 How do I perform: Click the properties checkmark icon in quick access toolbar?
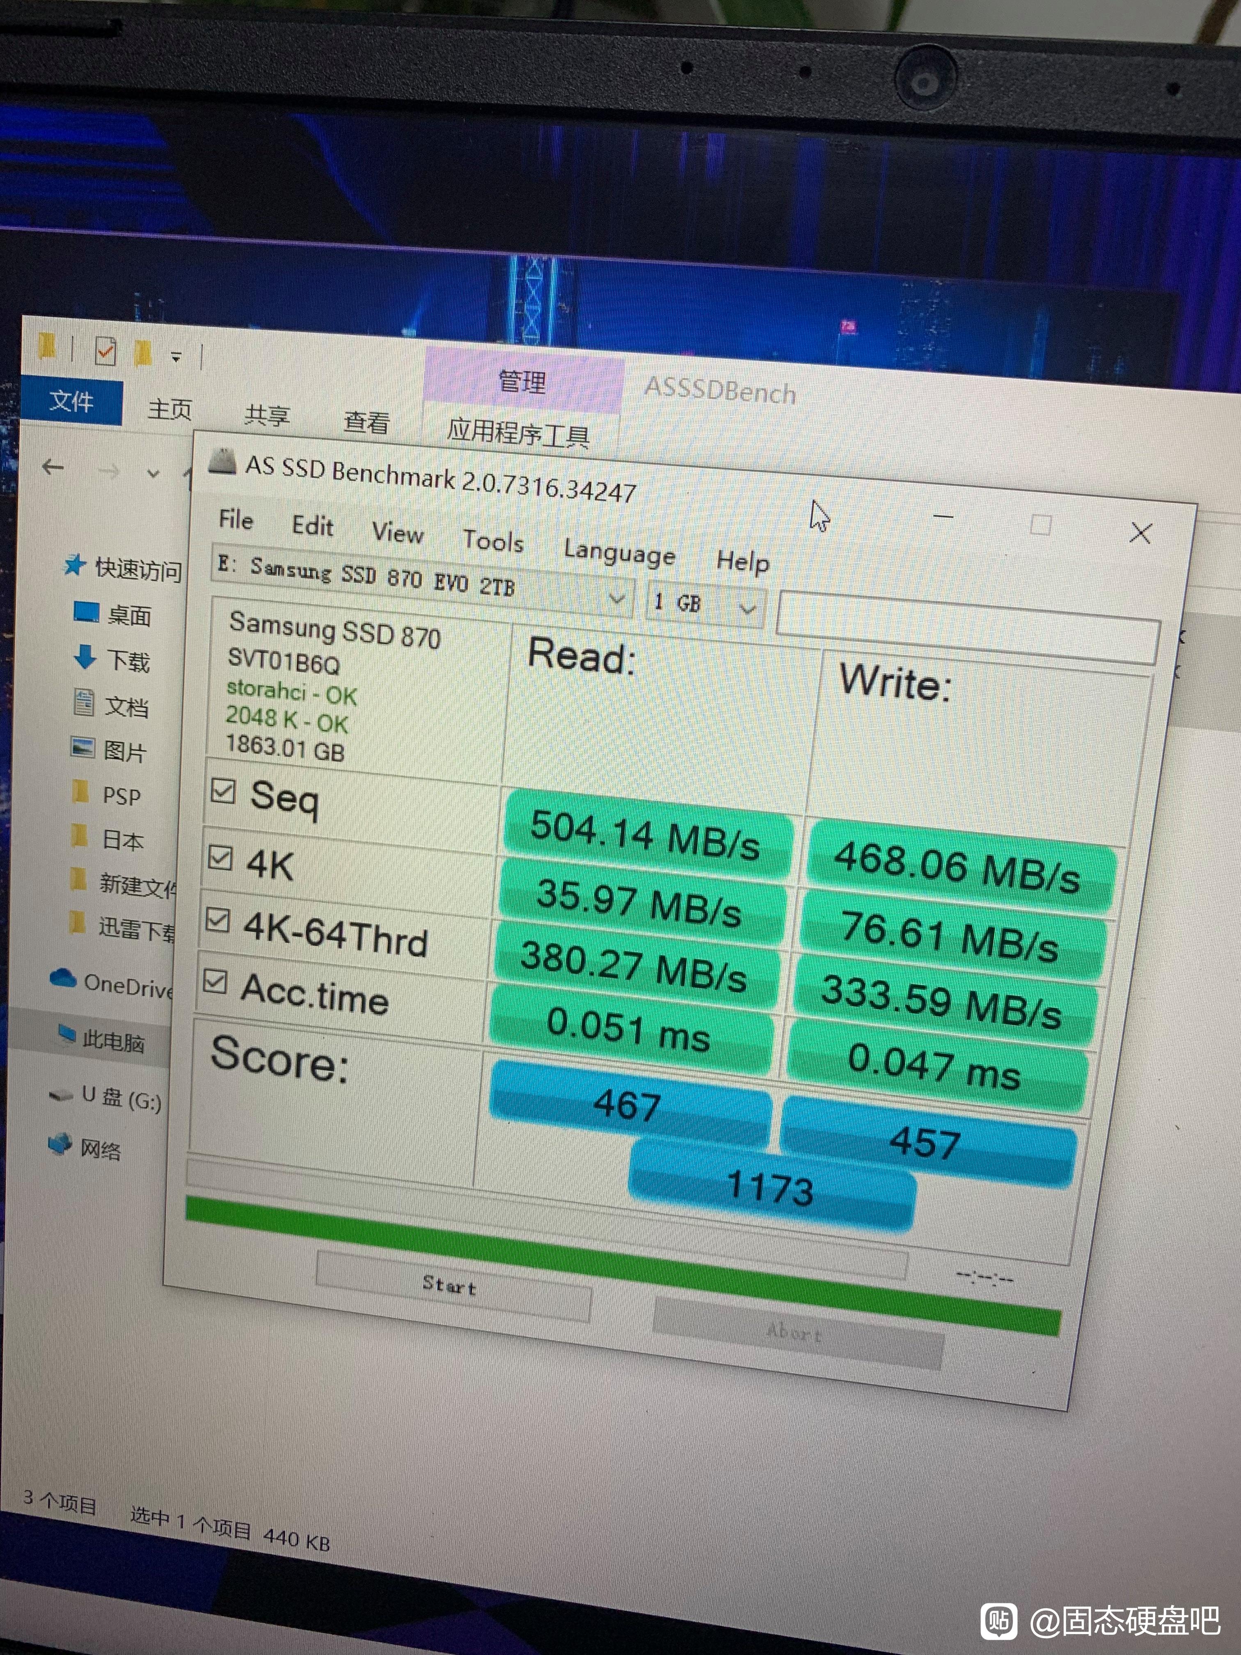point(105,351)
